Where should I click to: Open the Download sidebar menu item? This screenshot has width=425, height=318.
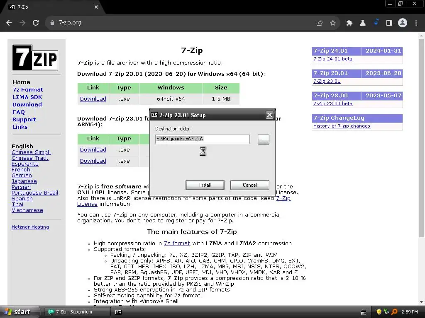(x=27, y=104)
